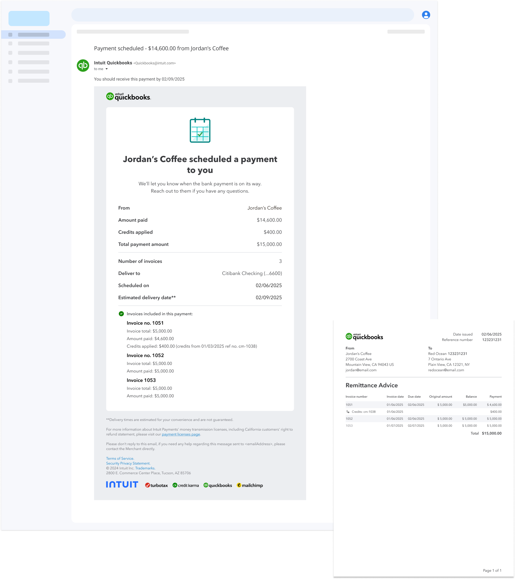Click remittance row for invoice number 1053
This screenshot has width=515, height=579.
[424, 425]
